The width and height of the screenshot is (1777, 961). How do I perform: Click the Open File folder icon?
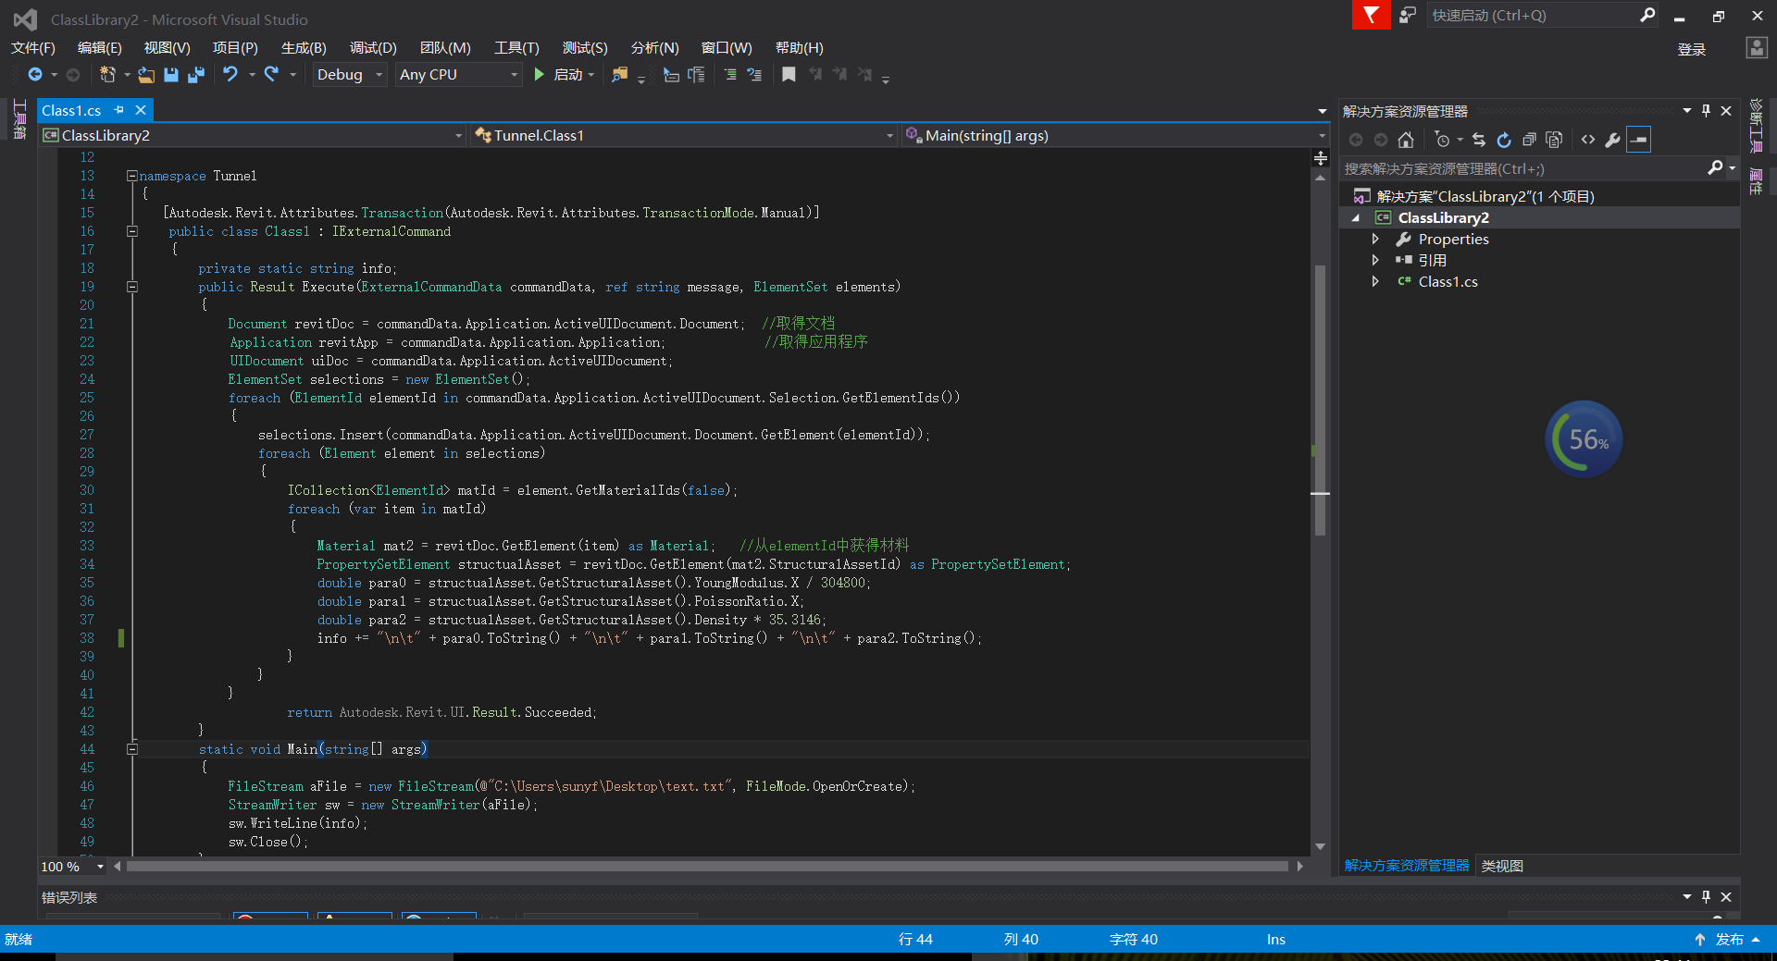(146, 75)
